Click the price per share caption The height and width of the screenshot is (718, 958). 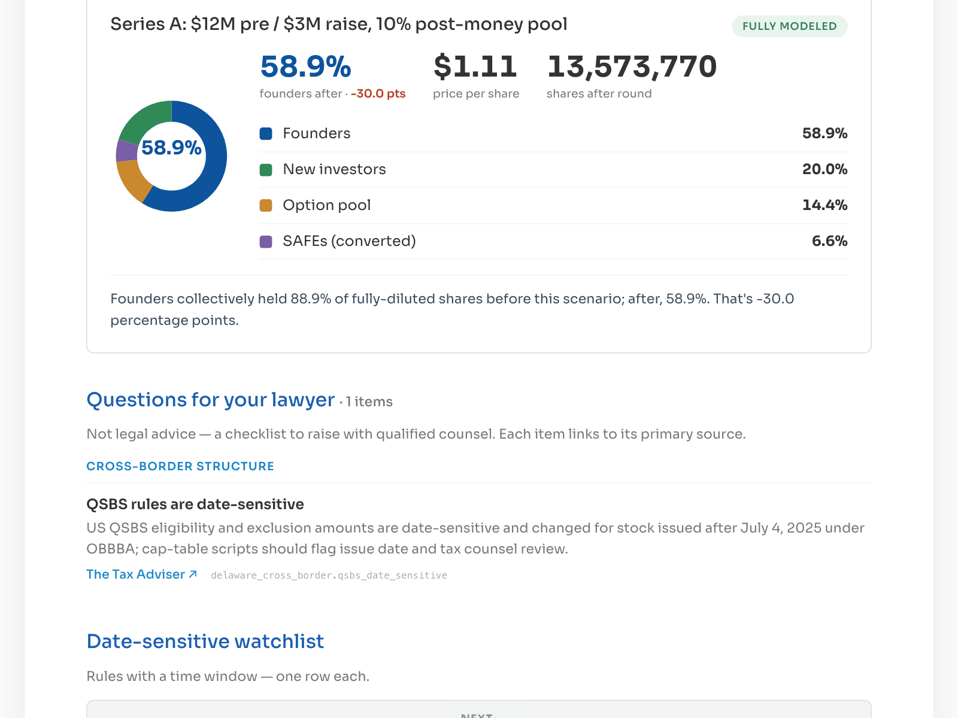pos(476,94)
